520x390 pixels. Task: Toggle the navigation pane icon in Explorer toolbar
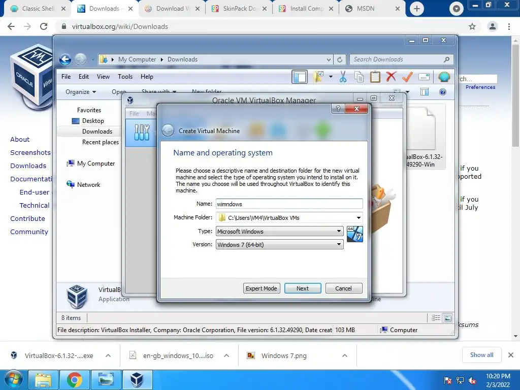tap(300, 77)
